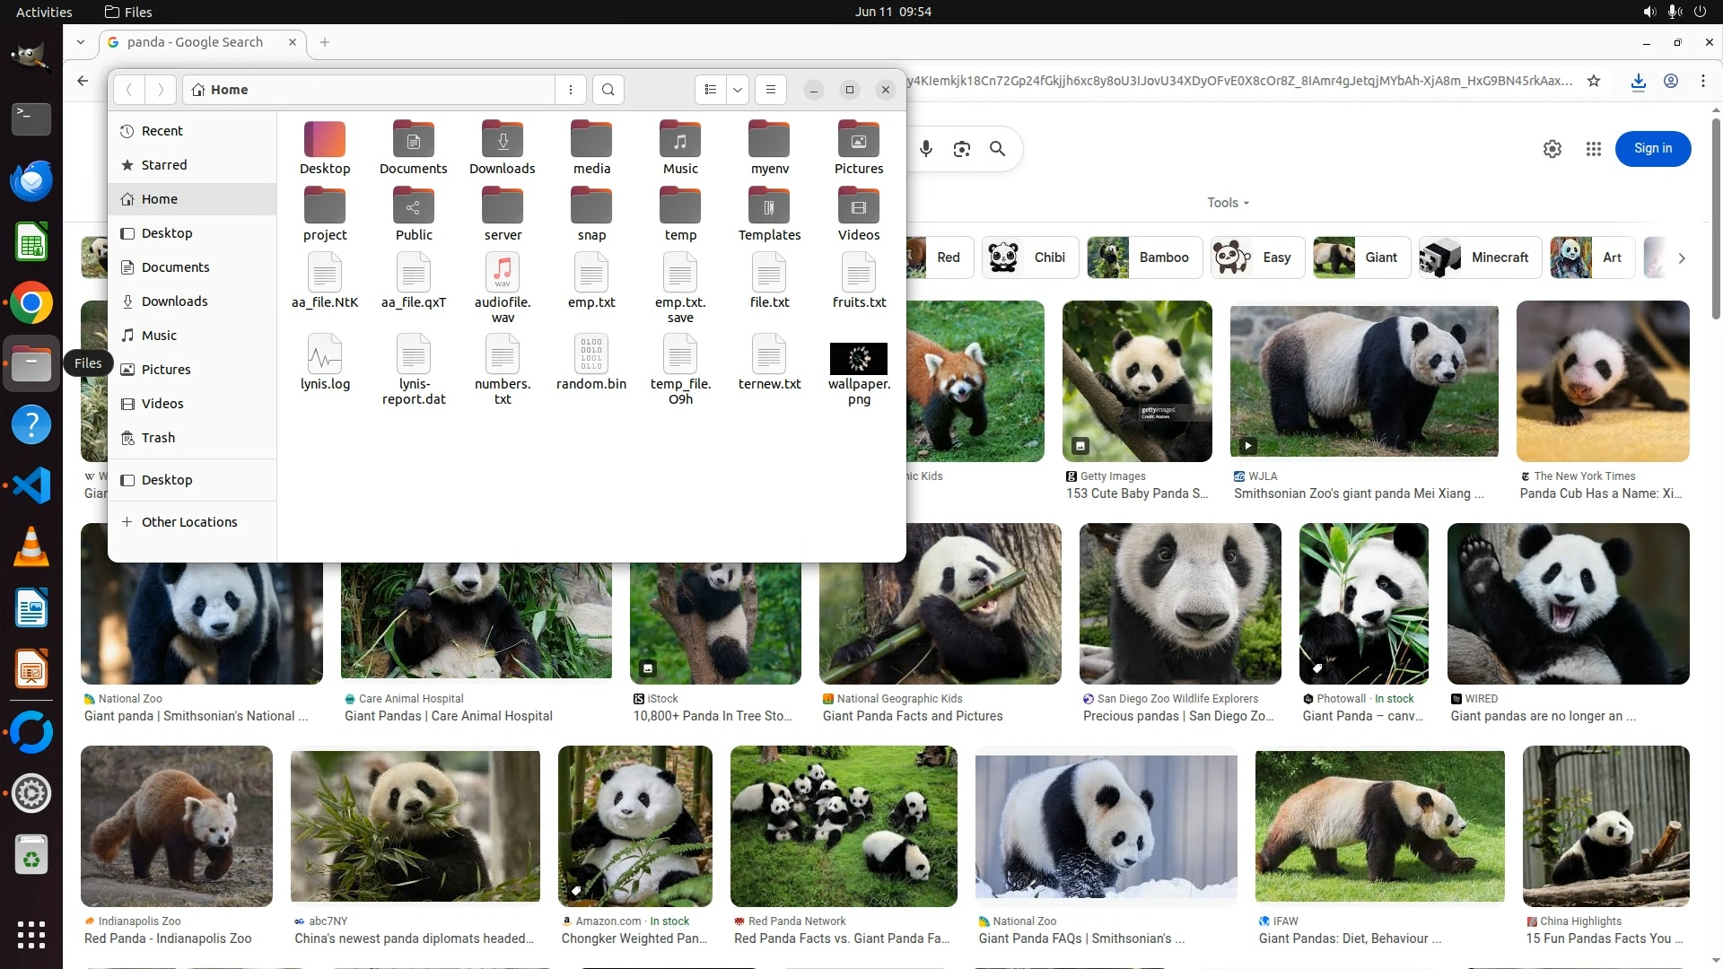Open Panda Cub New York Times link
1723x969 pixels.
1601,493
